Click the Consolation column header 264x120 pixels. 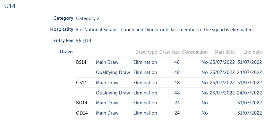[195, 52]
